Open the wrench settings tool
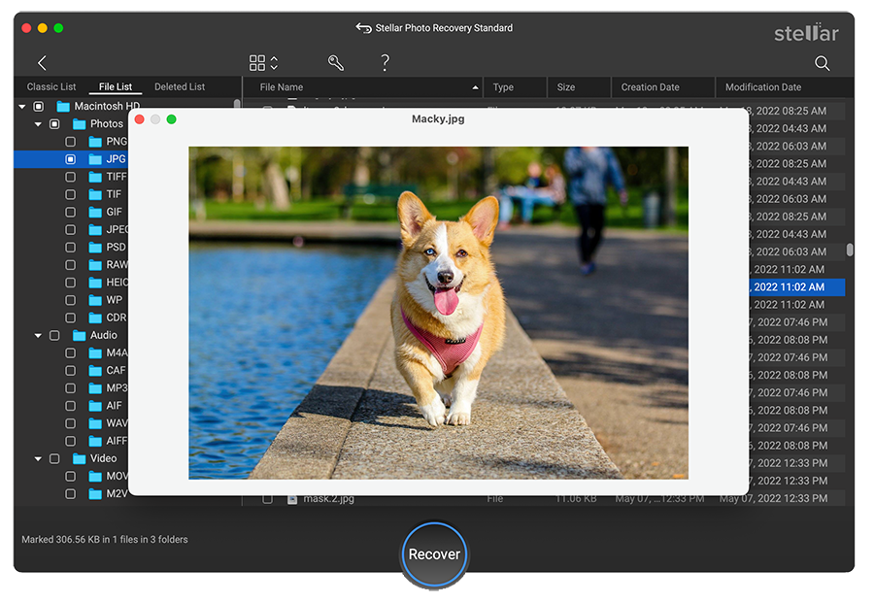874x602 pixels. [336, 63]
